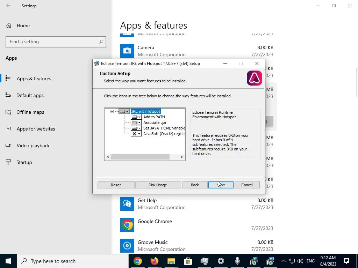Viewport: 358px width, 268px height.
Task: Click the Adoptium logo in the setup header
Action: coord(255,78)
